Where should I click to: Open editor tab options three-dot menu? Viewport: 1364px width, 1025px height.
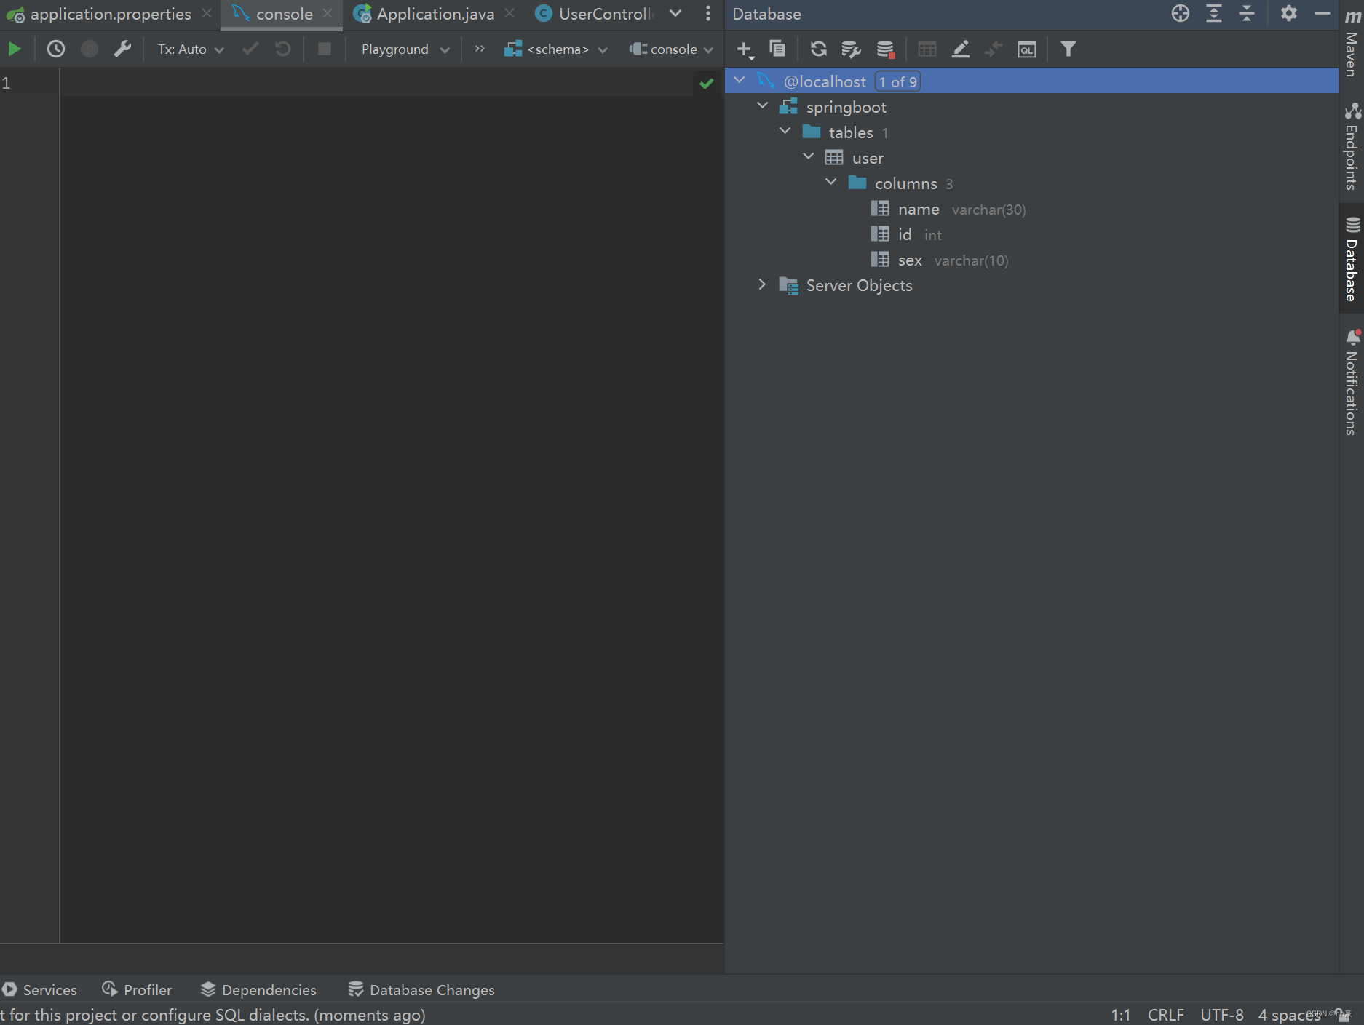click(707, 13)
